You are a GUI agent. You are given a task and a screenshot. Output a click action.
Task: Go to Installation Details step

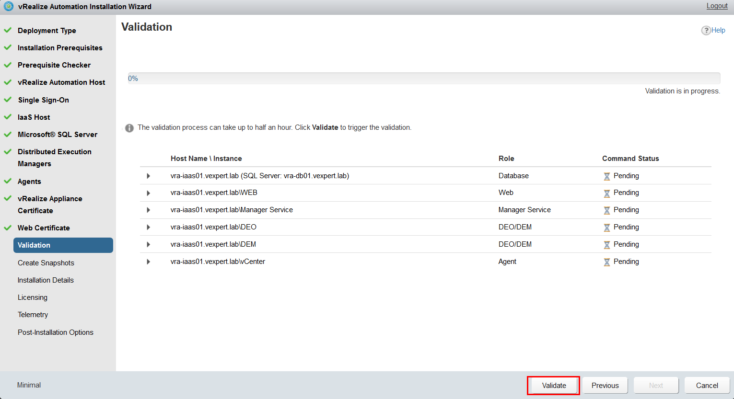(x=46, y=280)
